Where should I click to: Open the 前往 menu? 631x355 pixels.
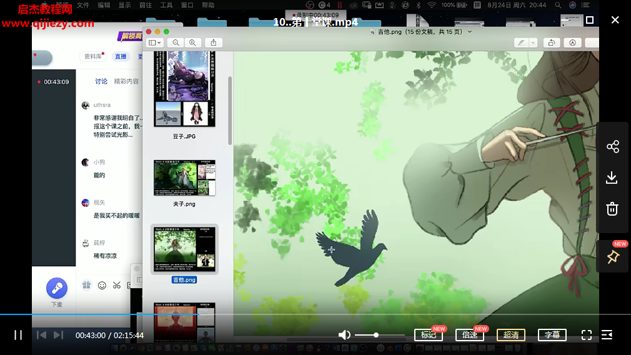pos(146,5)
